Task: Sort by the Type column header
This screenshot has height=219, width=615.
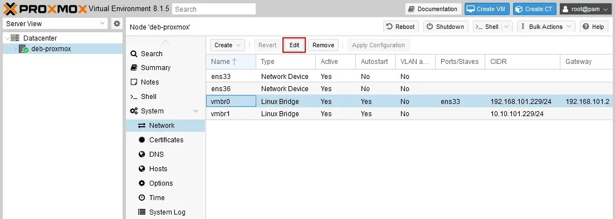Action: click(286, 62)
